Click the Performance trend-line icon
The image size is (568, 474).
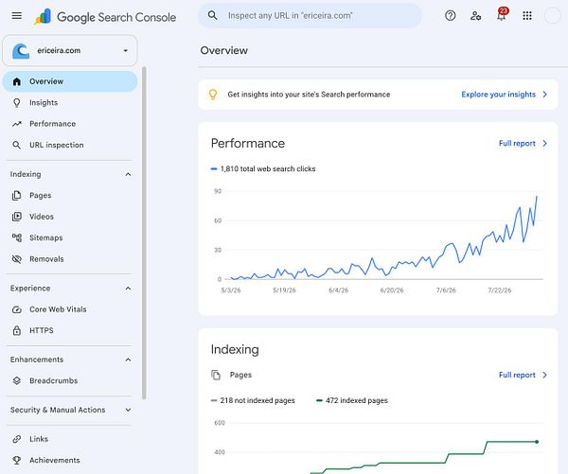pos(17,124)
